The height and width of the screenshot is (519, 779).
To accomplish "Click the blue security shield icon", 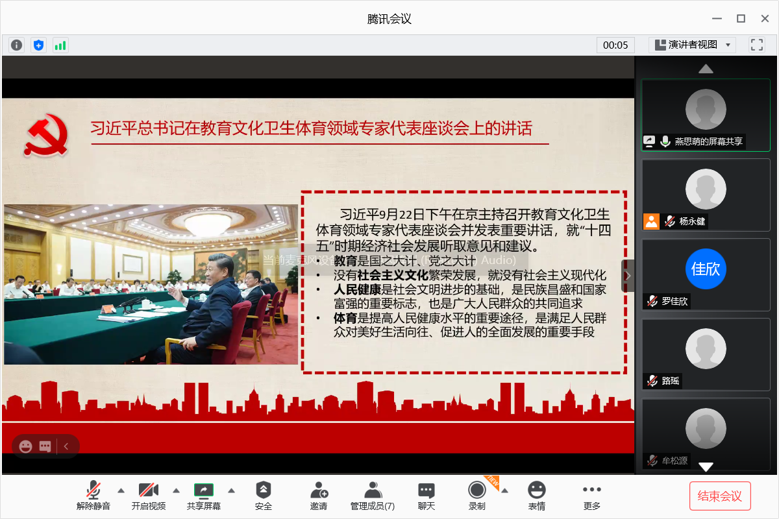I will (x=39, y=45).
